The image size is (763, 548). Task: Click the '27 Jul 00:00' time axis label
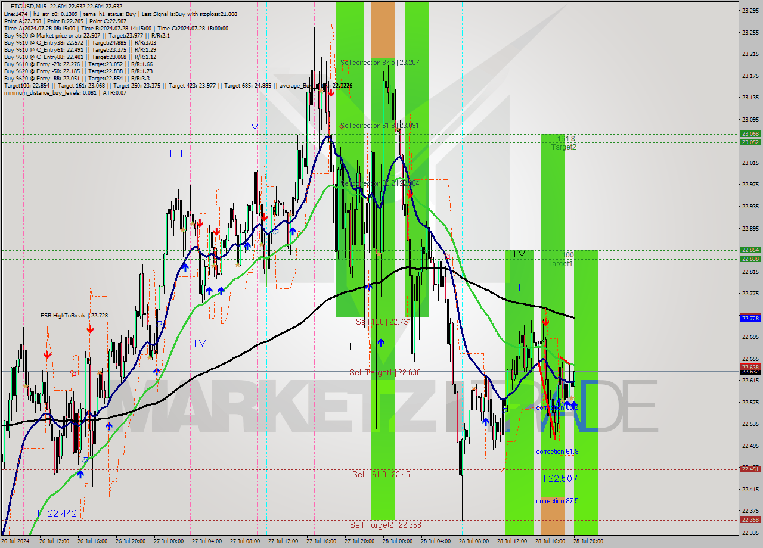169,541
